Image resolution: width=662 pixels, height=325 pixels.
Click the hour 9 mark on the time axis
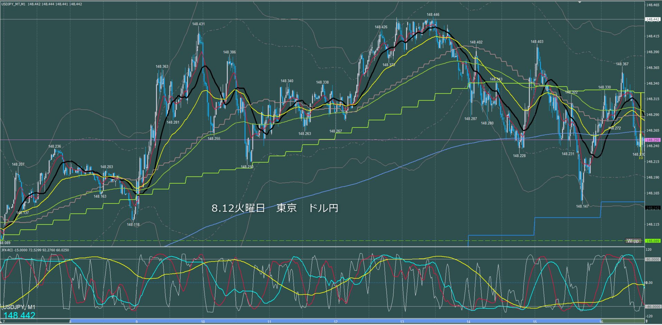[137, 322]
